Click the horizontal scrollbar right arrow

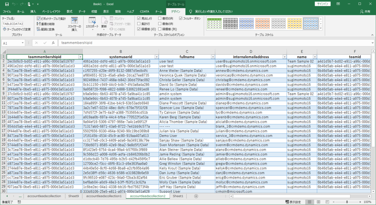click(369, 196)
